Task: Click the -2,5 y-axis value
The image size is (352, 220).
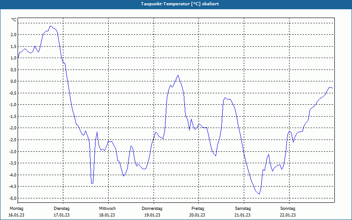Action: 13,139
